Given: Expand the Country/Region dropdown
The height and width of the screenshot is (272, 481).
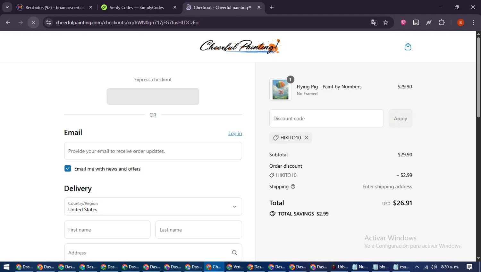Looking at the screenshot, I should click(x=153, y=206).
